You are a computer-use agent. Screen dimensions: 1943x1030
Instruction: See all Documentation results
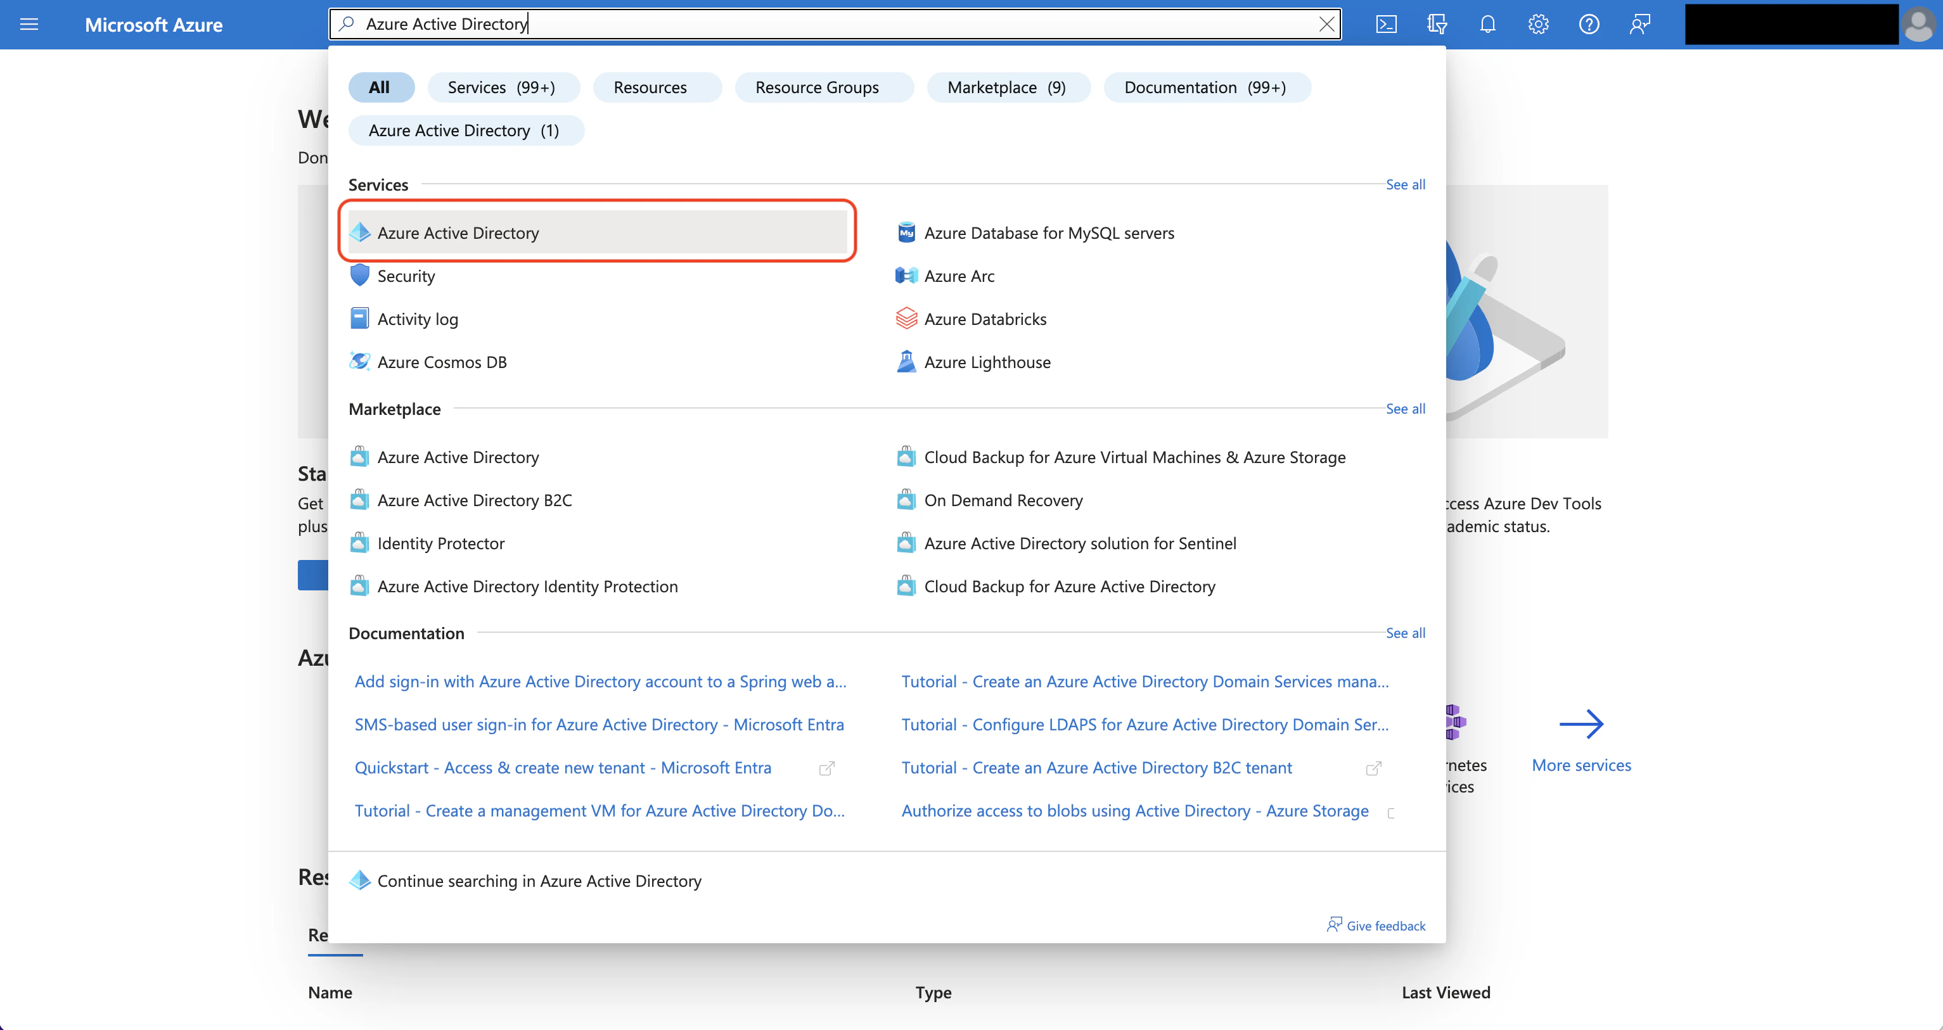tap(1405, 633)
